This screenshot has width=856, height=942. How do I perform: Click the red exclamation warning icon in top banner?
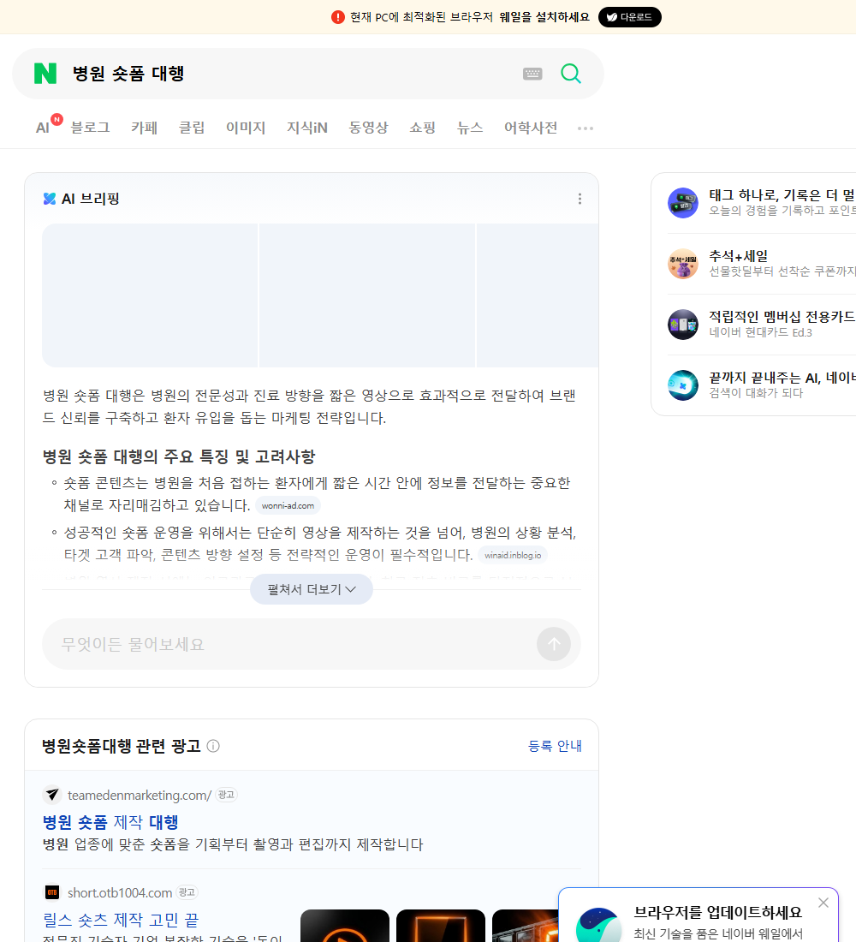click(x=338, y=17)
